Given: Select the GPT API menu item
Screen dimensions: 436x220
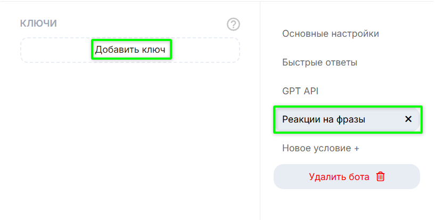Looking at the screenshot, I should (300, 91).
